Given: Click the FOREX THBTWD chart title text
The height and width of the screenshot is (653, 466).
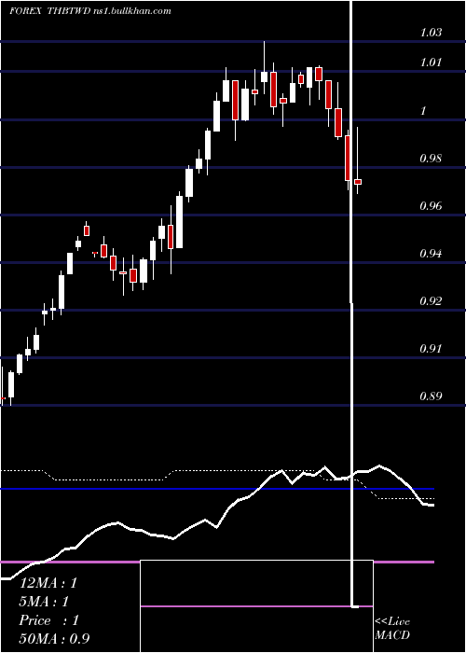Looking at the screenshot, I should tap(89, 11).
